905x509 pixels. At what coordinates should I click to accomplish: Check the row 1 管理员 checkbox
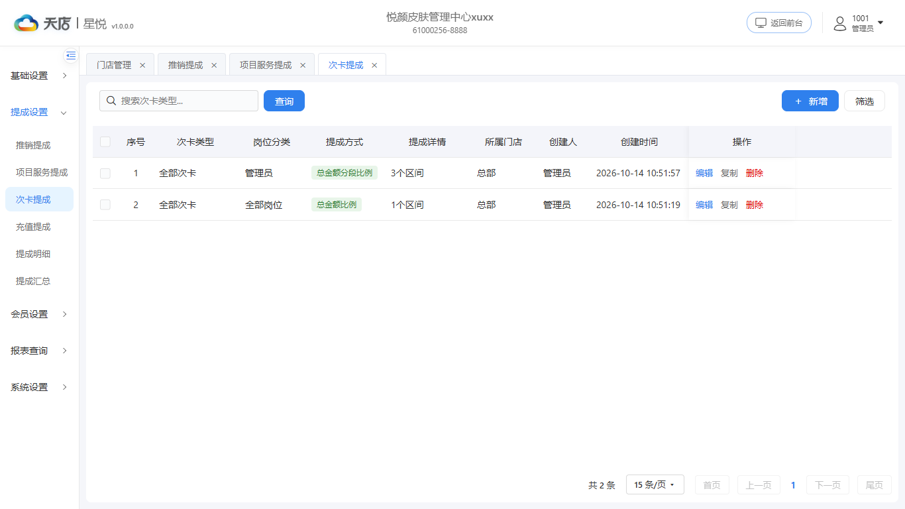[105, 173]
